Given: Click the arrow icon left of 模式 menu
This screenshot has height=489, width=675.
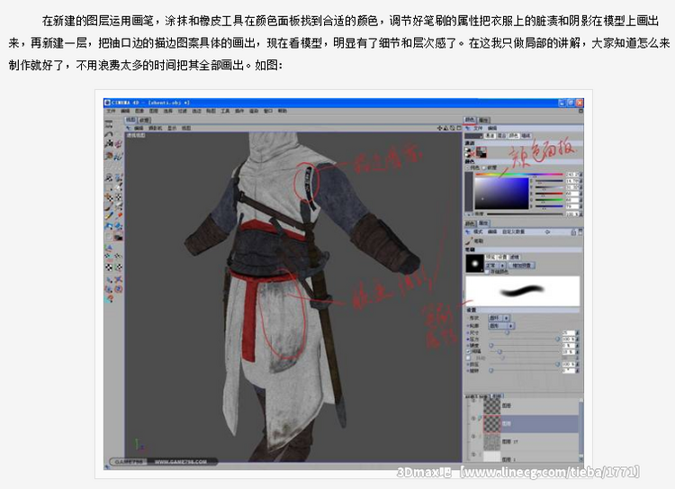Looking at the screenshot, I should (468, 231).
